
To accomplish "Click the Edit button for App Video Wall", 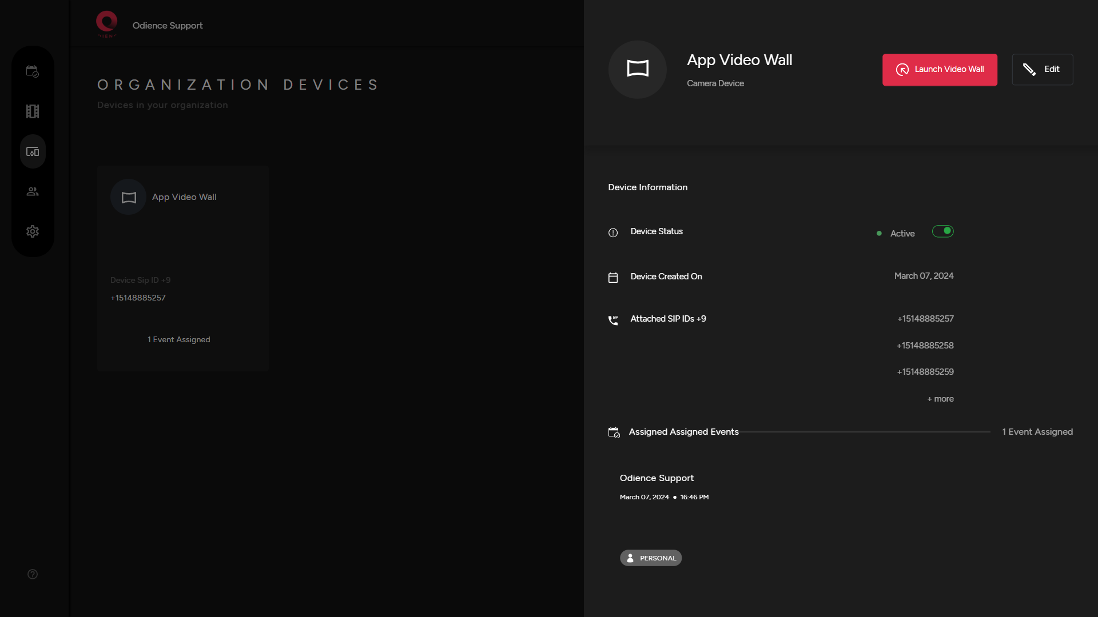I will tap(1042, 69).
